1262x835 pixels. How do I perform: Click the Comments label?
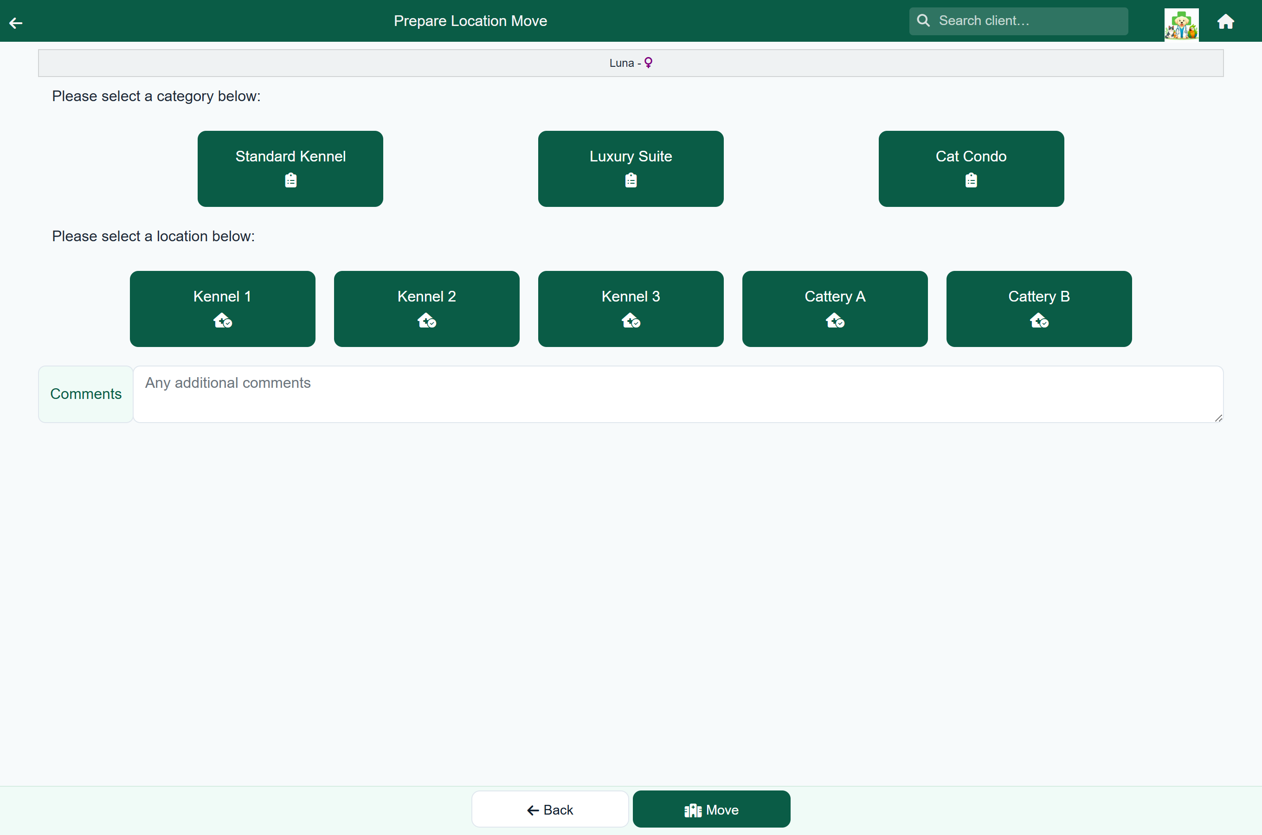[86, 394]
